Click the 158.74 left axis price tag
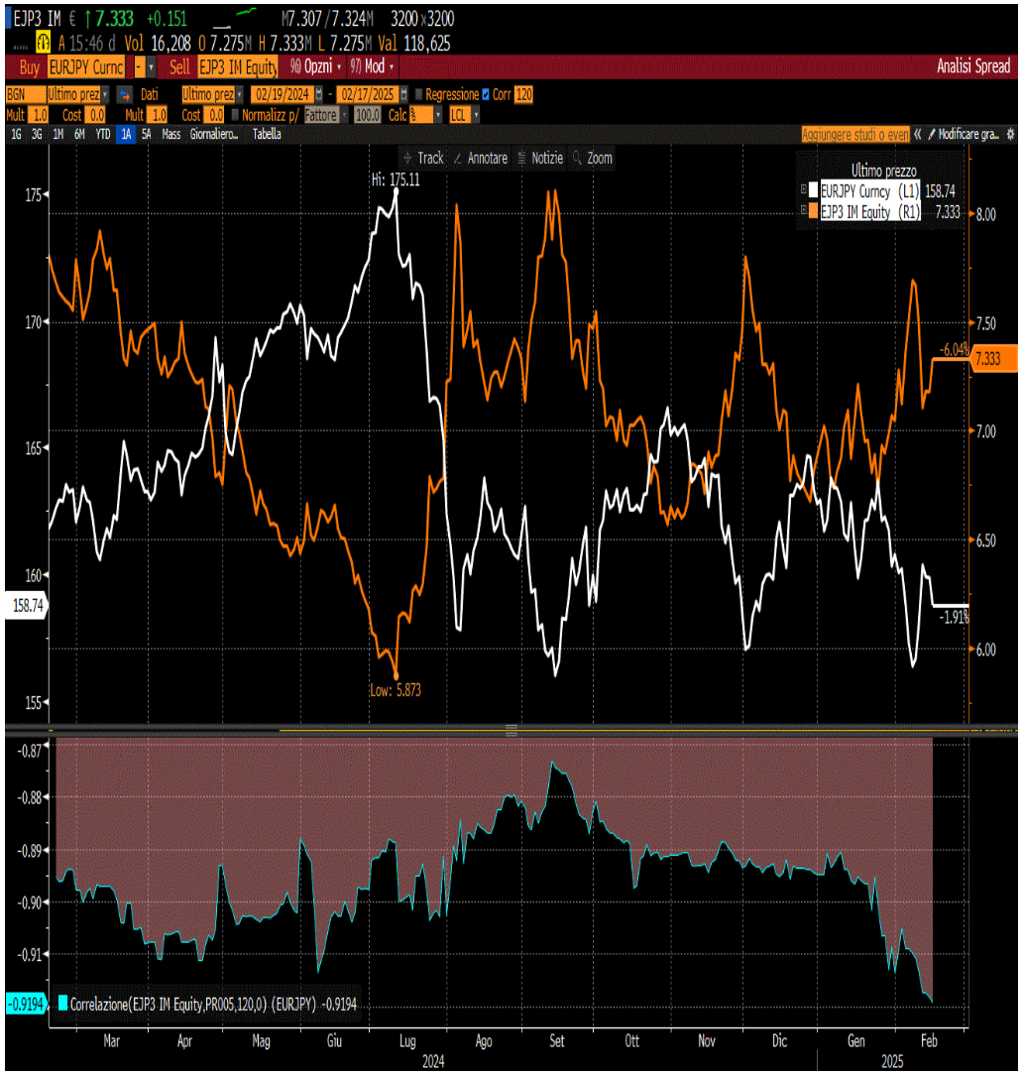The height and width of the screenshot is (1074, 1023). click(27, 606)
